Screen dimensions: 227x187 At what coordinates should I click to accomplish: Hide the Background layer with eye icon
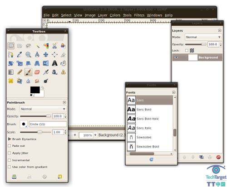176,58
